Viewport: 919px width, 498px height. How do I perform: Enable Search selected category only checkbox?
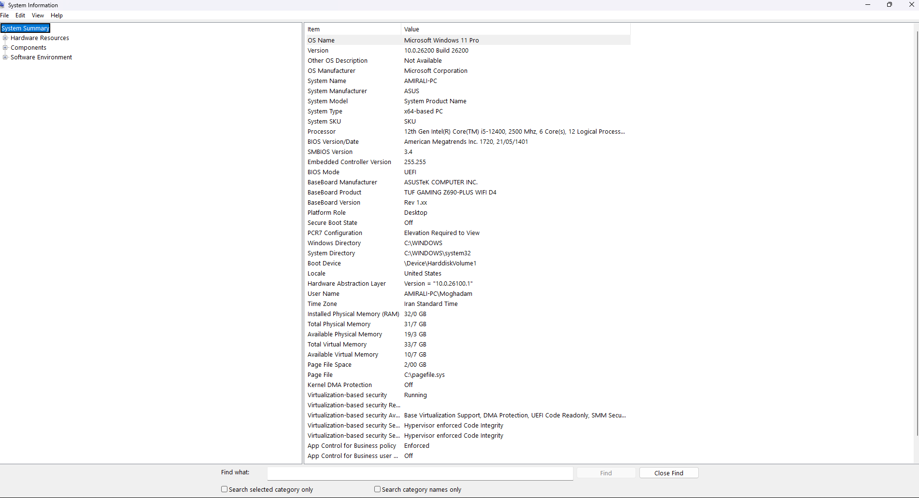[224, 489]
